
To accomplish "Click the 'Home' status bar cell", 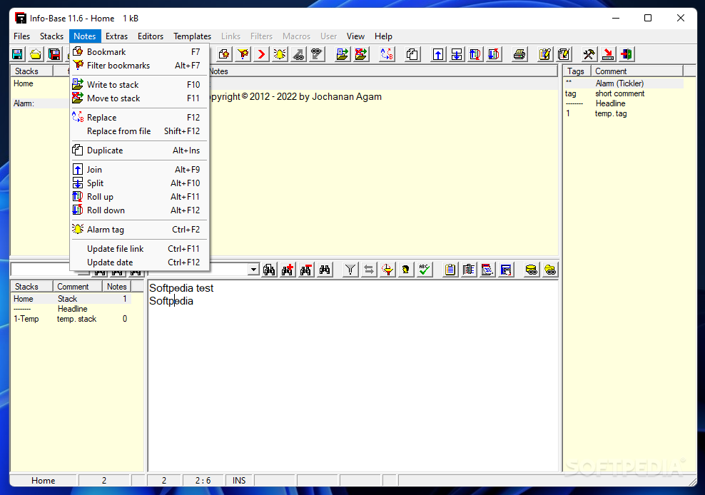I will point(43,481).
